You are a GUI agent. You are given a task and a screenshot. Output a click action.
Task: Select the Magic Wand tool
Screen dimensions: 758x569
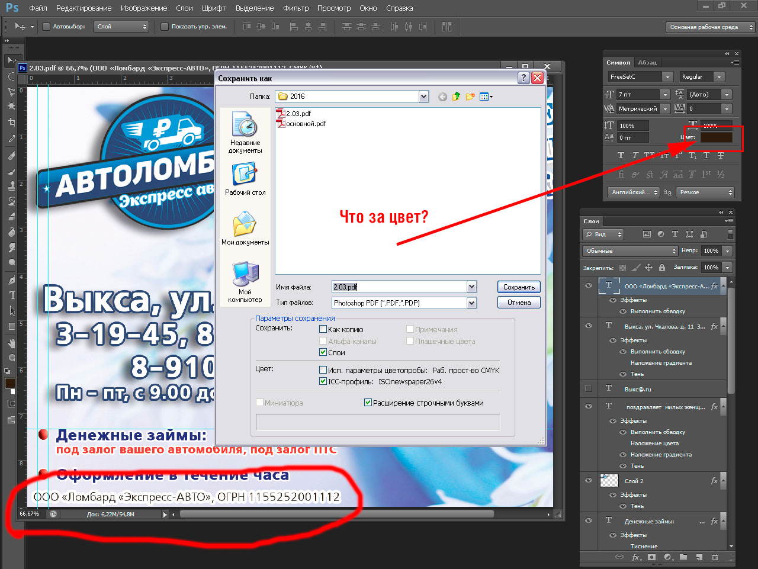(12, 107)
